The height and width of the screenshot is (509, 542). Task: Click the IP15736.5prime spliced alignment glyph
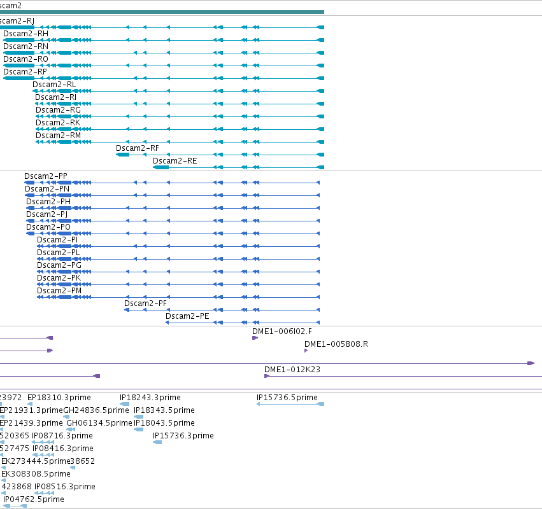pos(290,404)
